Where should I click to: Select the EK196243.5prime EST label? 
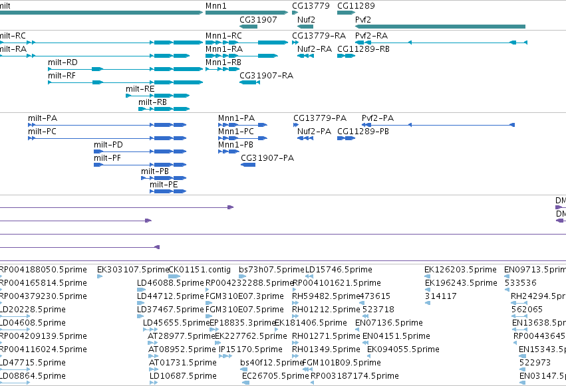tap(461, 283)
